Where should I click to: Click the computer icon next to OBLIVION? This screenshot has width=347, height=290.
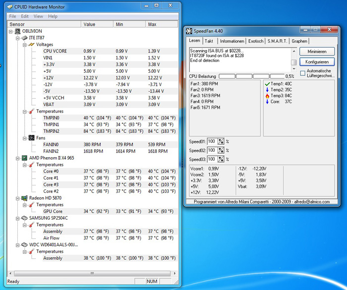click(x=17, y=31)
